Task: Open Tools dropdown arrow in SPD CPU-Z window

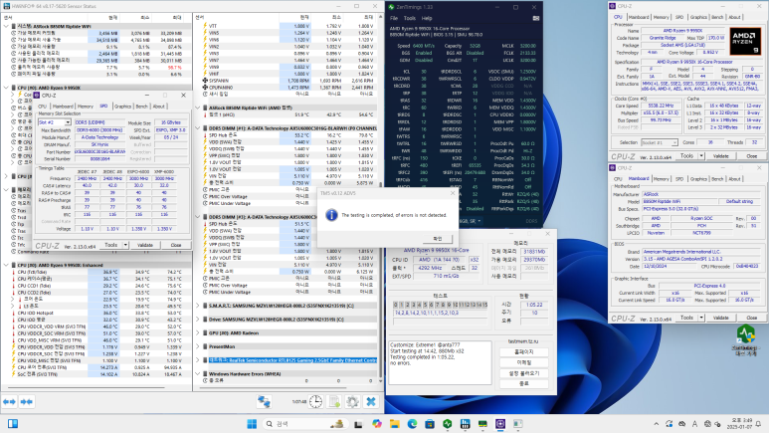Action: (125, 245)
